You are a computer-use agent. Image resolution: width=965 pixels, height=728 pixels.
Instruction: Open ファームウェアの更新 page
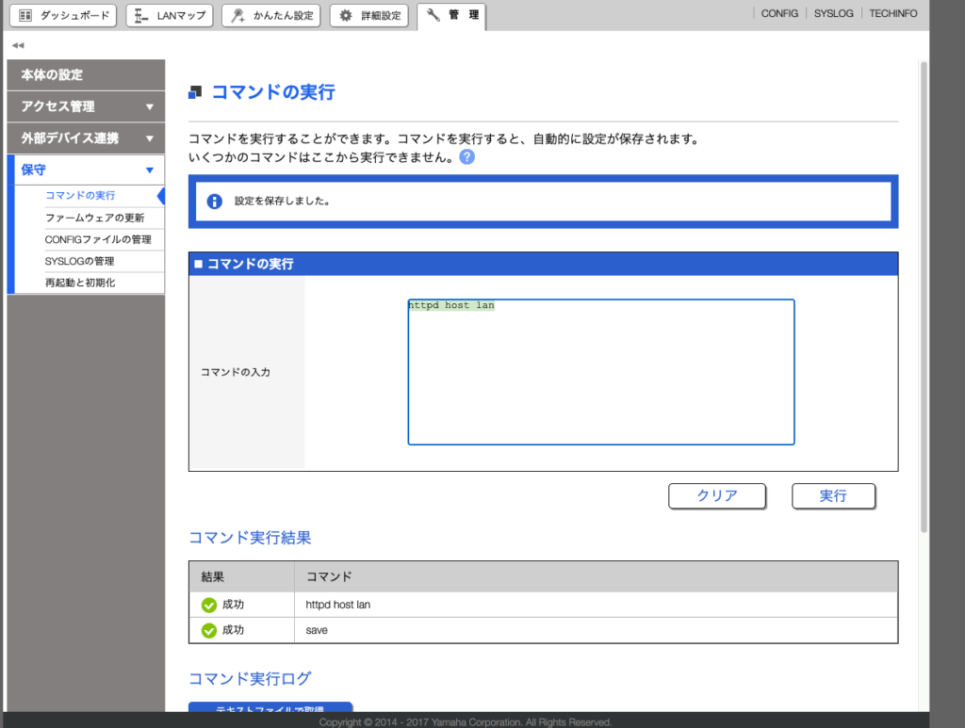[x=94, y=218]
